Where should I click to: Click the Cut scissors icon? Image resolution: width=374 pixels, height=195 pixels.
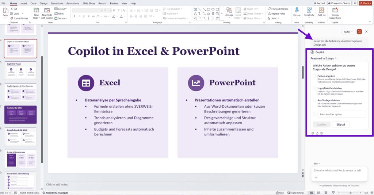pos(12,9)
